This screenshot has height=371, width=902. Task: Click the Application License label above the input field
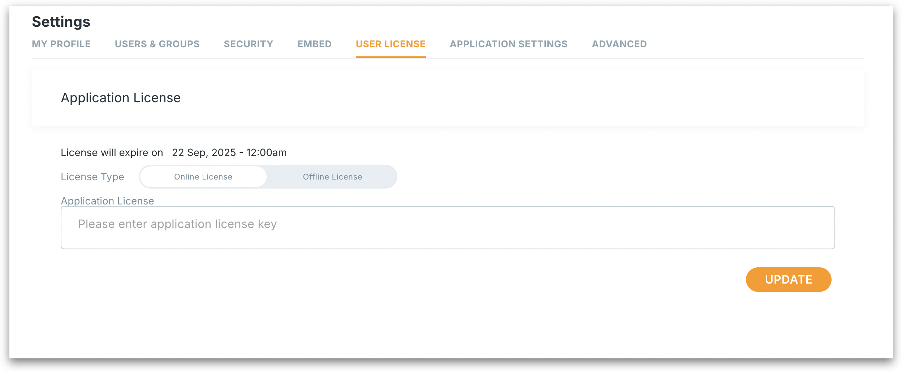point(107,201)
